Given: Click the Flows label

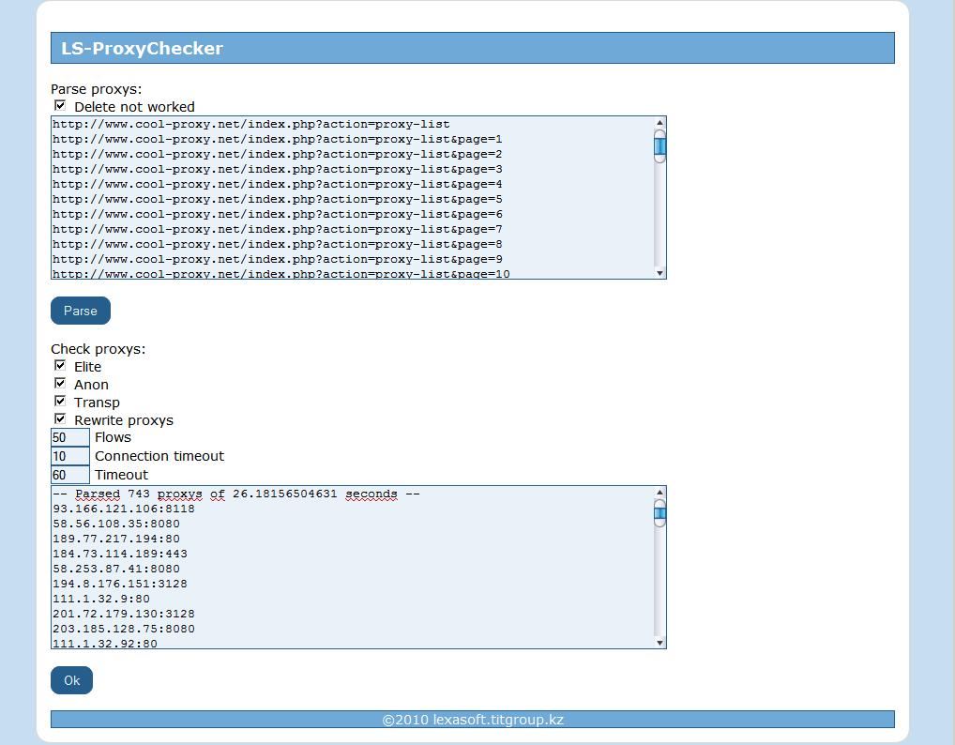Looking at the screenshot, I should pos(113,437).
